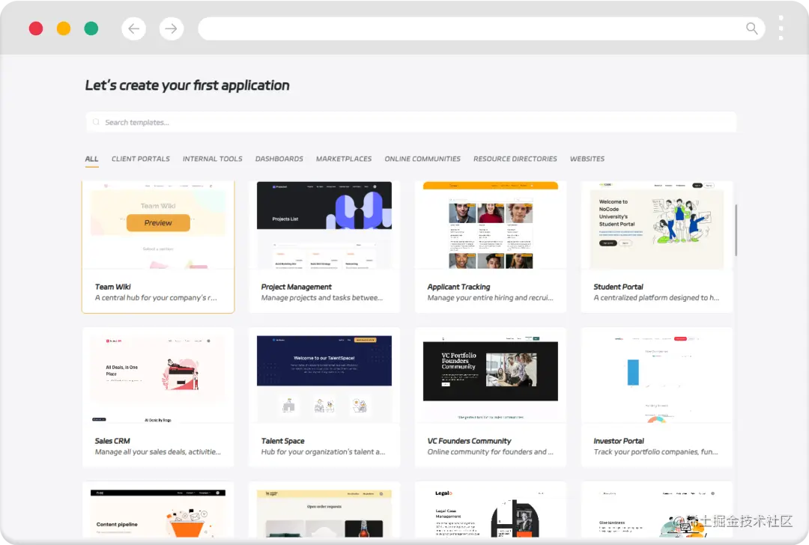The width and height of the screenshot is (809, 545).
Task: Select the Talent Space template thumbnail
Action: click(x=324, y=379)
